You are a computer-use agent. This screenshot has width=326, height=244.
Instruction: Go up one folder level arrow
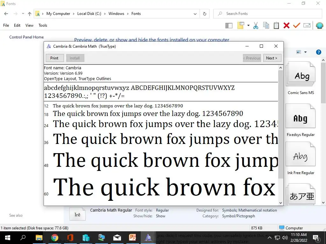tap(30, 14)
